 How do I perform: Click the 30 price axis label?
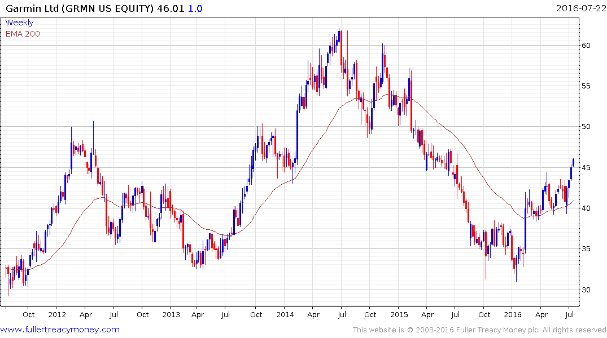point(588,290)
